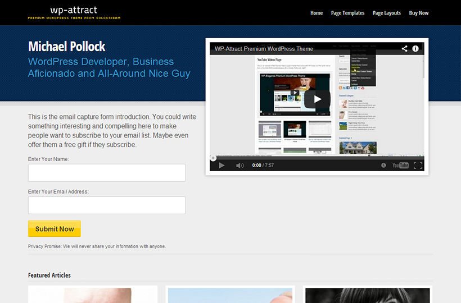Click the Submit Now button
Screen dimensions: 461x303
(55, 229)
